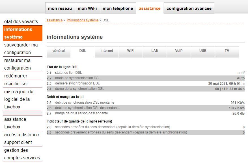The width and height of the screenshot is (248, 165).
Task: Select the DSL tab
Action: [x=83, y=52]
